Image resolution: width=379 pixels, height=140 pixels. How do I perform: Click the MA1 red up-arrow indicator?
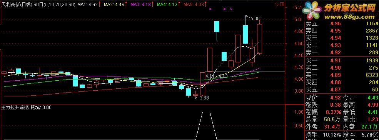pos(99,4)
